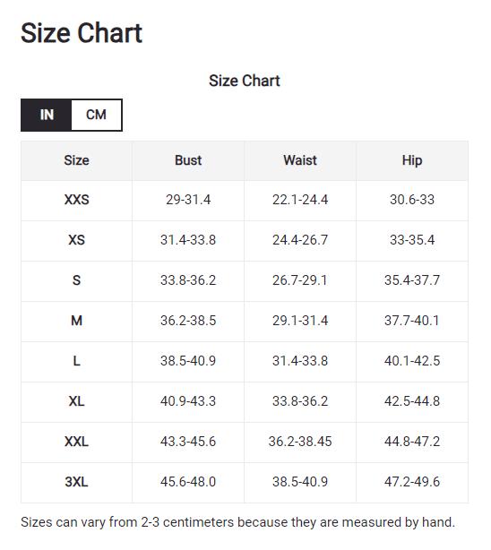Select the XS size row label
Image resolution: width=491 pixels, height=550 pixels.
pyautogui.click(x=76, y=240)
